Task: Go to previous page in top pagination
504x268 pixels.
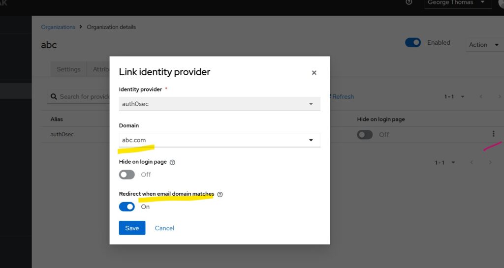Action: tap(481, 97)
